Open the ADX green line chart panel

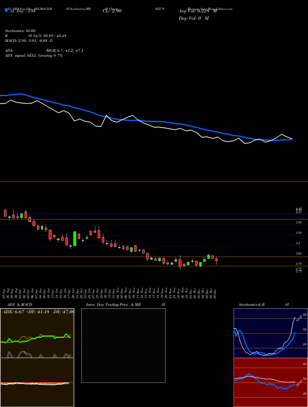point(37,333)
